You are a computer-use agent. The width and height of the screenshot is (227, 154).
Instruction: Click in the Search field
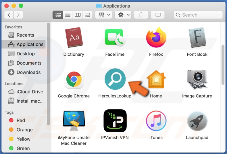pyautogui.click(x=201, y=15)
